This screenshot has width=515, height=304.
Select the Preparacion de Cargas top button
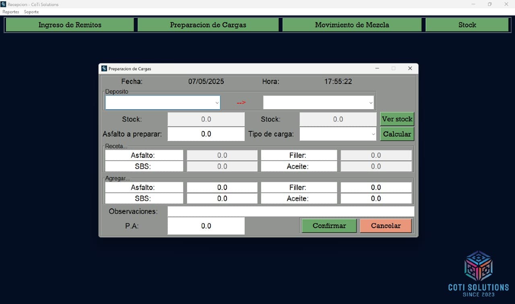tap(208, 25)
